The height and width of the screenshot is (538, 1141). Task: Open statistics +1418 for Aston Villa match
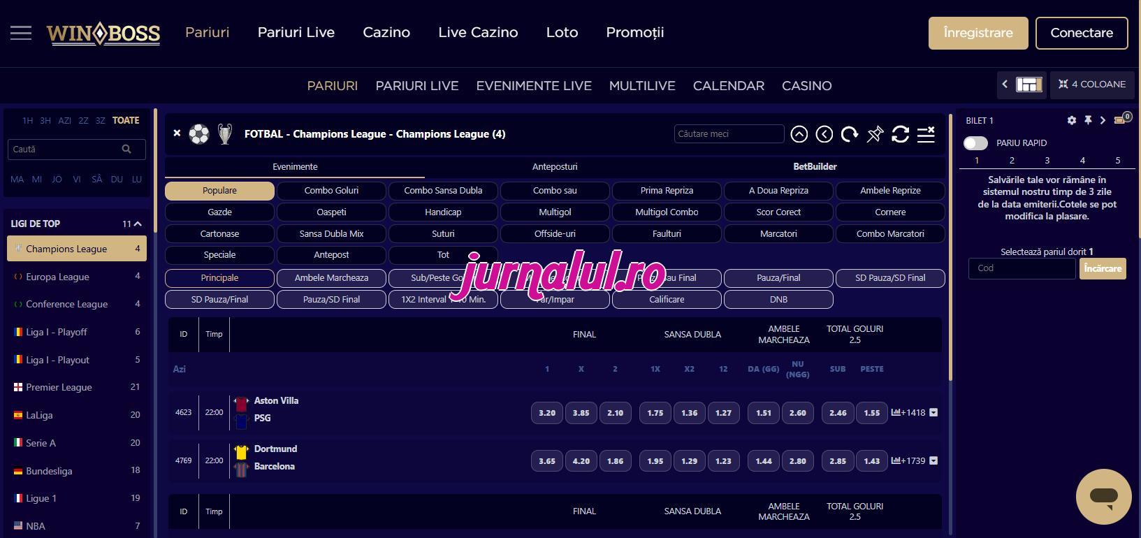[908, 412]
